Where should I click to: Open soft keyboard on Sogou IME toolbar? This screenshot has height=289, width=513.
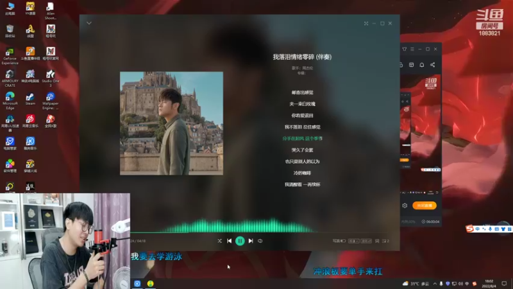click(x=496, y=229)
